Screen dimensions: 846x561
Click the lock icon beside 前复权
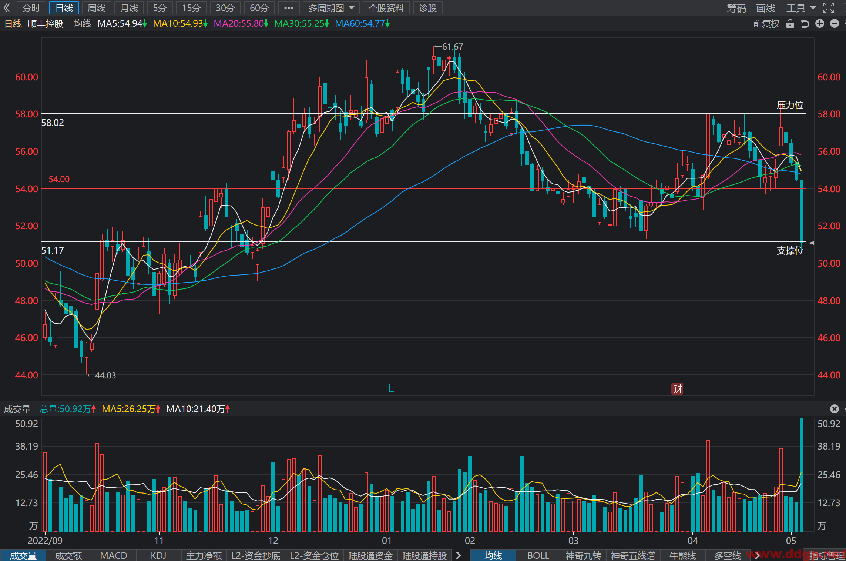coord(790,24)
